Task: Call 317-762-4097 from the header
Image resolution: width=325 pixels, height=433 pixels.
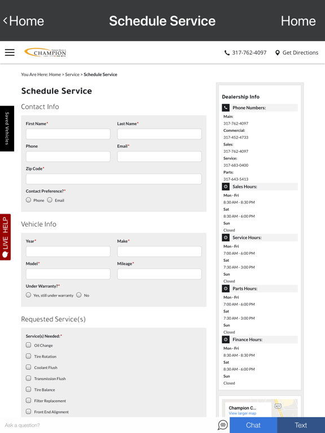Action: [x=249, y=53]
